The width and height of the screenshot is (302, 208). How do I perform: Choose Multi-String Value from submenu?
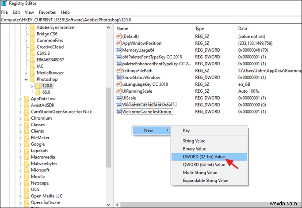pos(209,173)
